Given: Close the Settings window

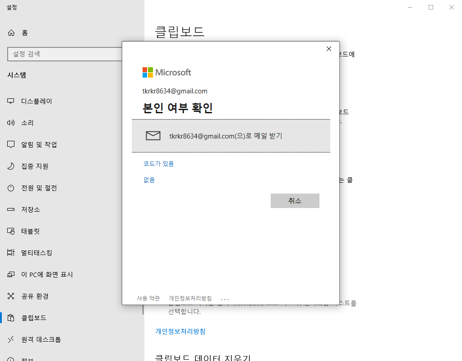Looking at the screenshot, I should 451,7.
